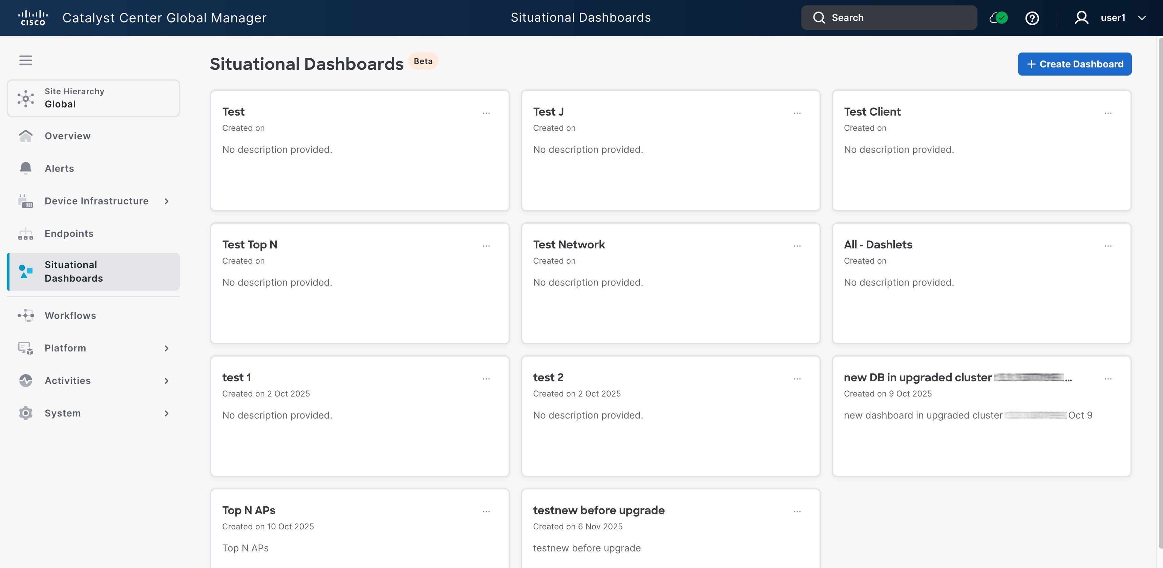Expand the Platform submenu
Screen dimensions: 1163x568
pos(167,348)
